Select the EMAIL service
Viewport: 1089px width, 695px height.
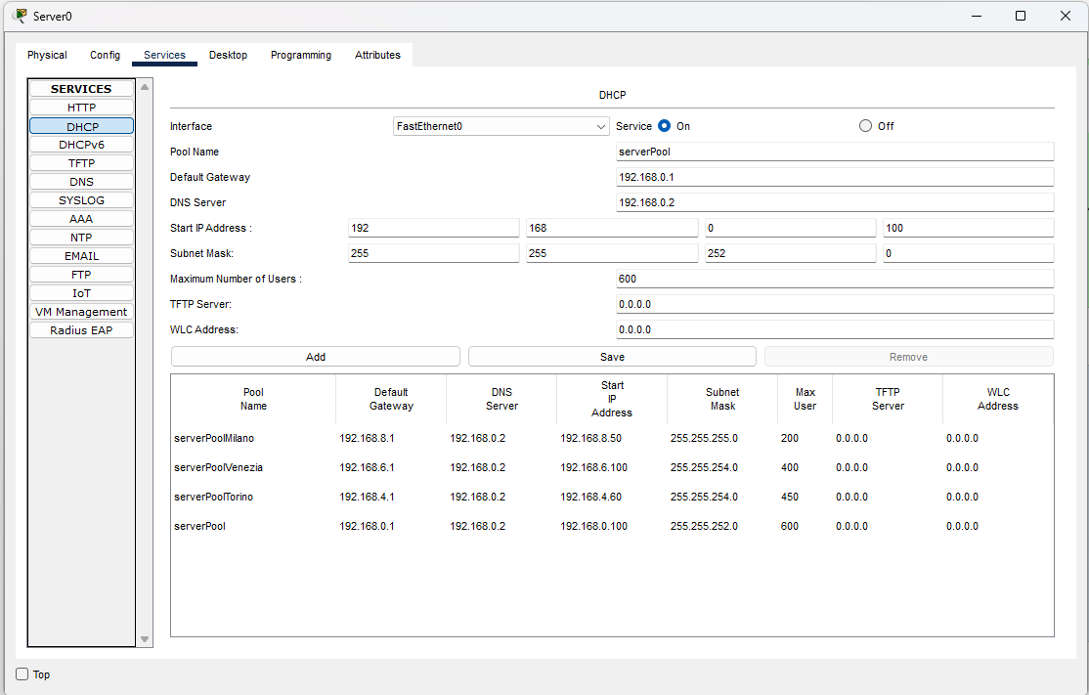pos(81,255)
